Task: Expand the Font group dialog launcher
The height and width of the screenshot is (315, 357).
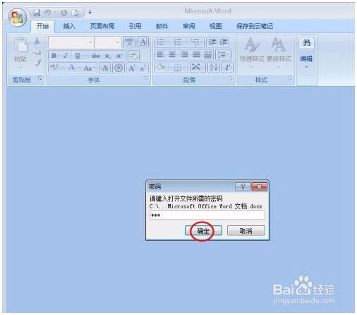Action: pyautogui.click(x=146, y=79)
